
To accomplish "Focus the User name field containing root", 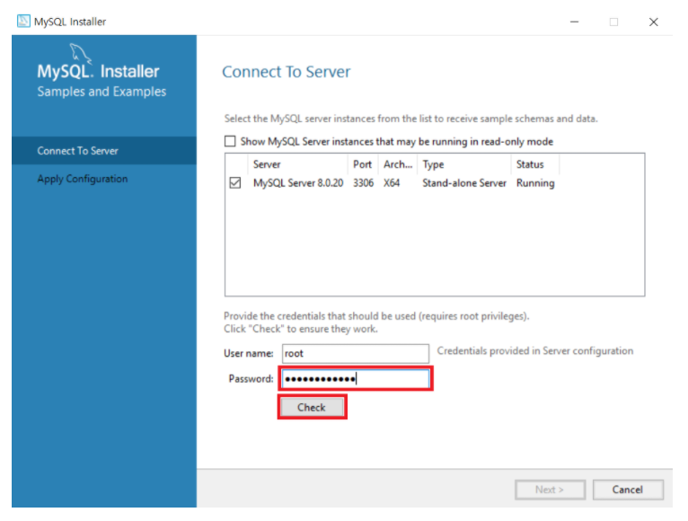I will (356, 353).
